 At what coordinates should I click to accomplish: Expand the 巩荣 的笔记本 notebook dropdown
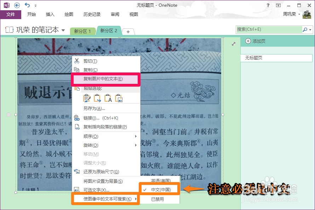click(x=63, y=30)
